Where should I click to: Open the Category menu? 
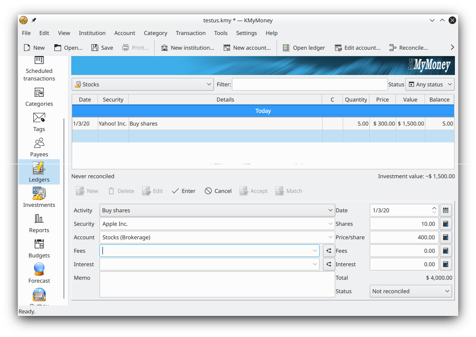pos(156,33)
